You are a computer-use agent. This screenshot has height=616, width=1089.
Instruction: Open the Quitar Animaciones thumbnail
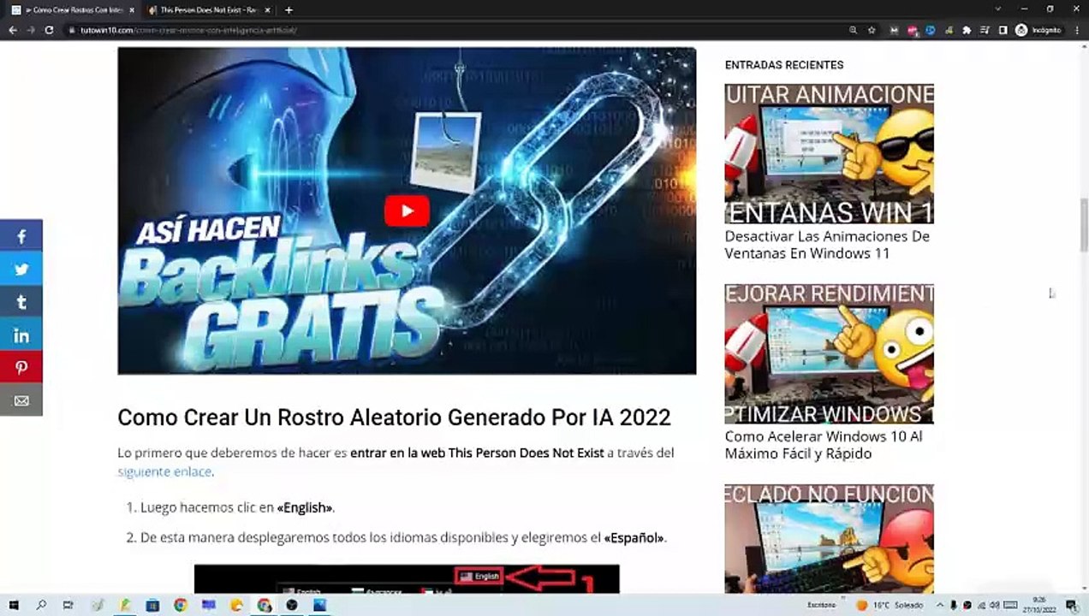pos(829,153)
